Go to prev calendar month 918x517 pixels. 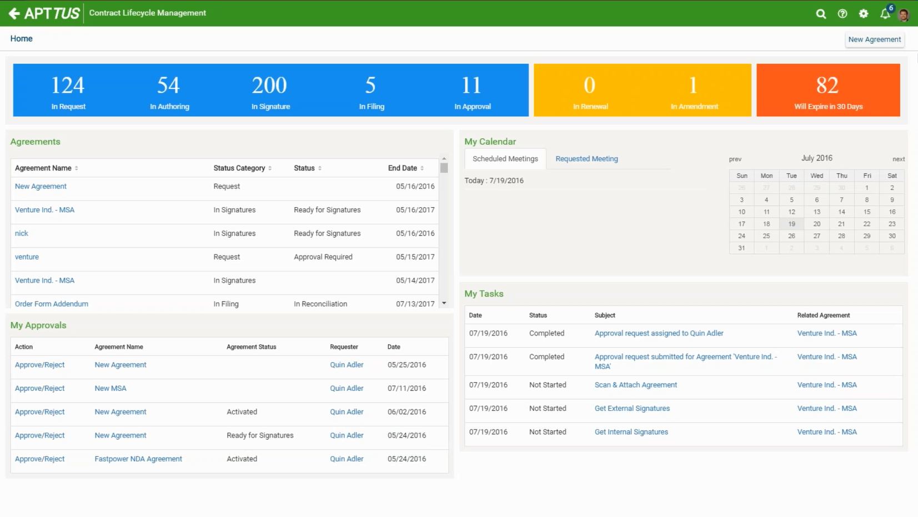point(735,159)
